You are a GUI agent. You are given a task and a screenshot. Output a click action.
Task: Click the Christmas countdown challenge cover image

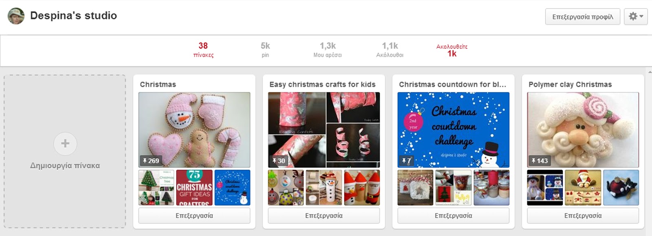454,129
